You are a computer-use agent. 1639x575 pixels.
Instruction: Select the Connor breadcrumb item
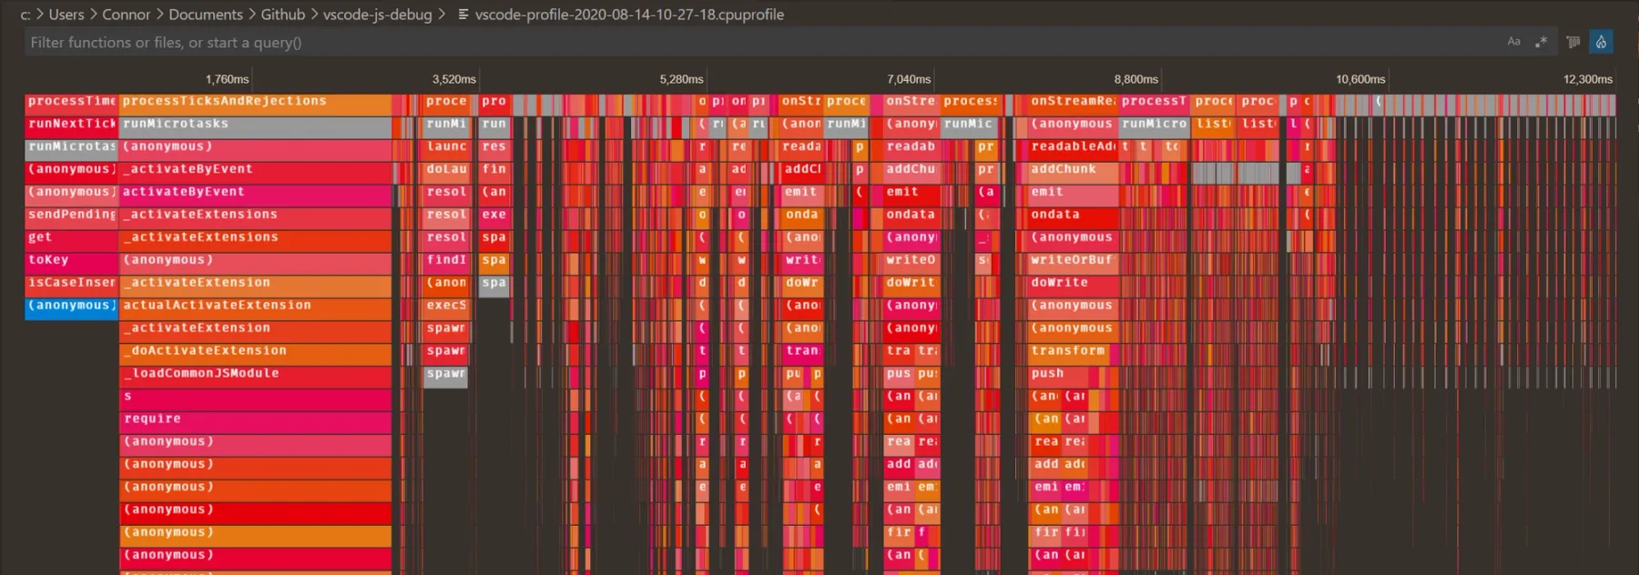(x=126, y=15)
